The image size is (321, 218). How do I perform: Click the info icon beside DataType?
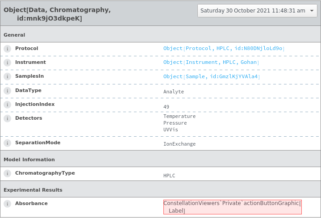[x=7, y=91]
